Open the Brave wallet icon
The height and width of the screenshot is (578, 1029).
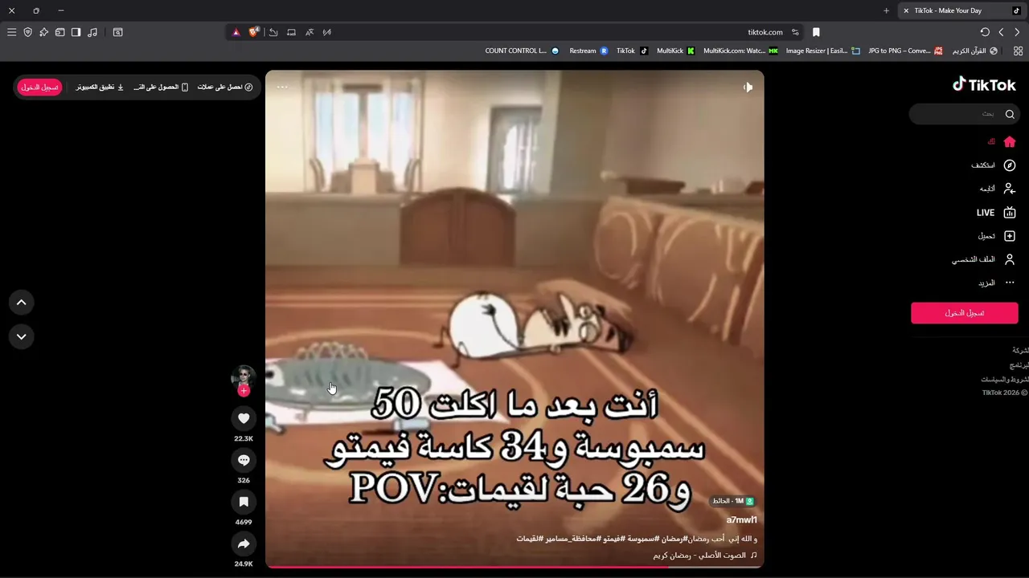(x=59, y=32)
